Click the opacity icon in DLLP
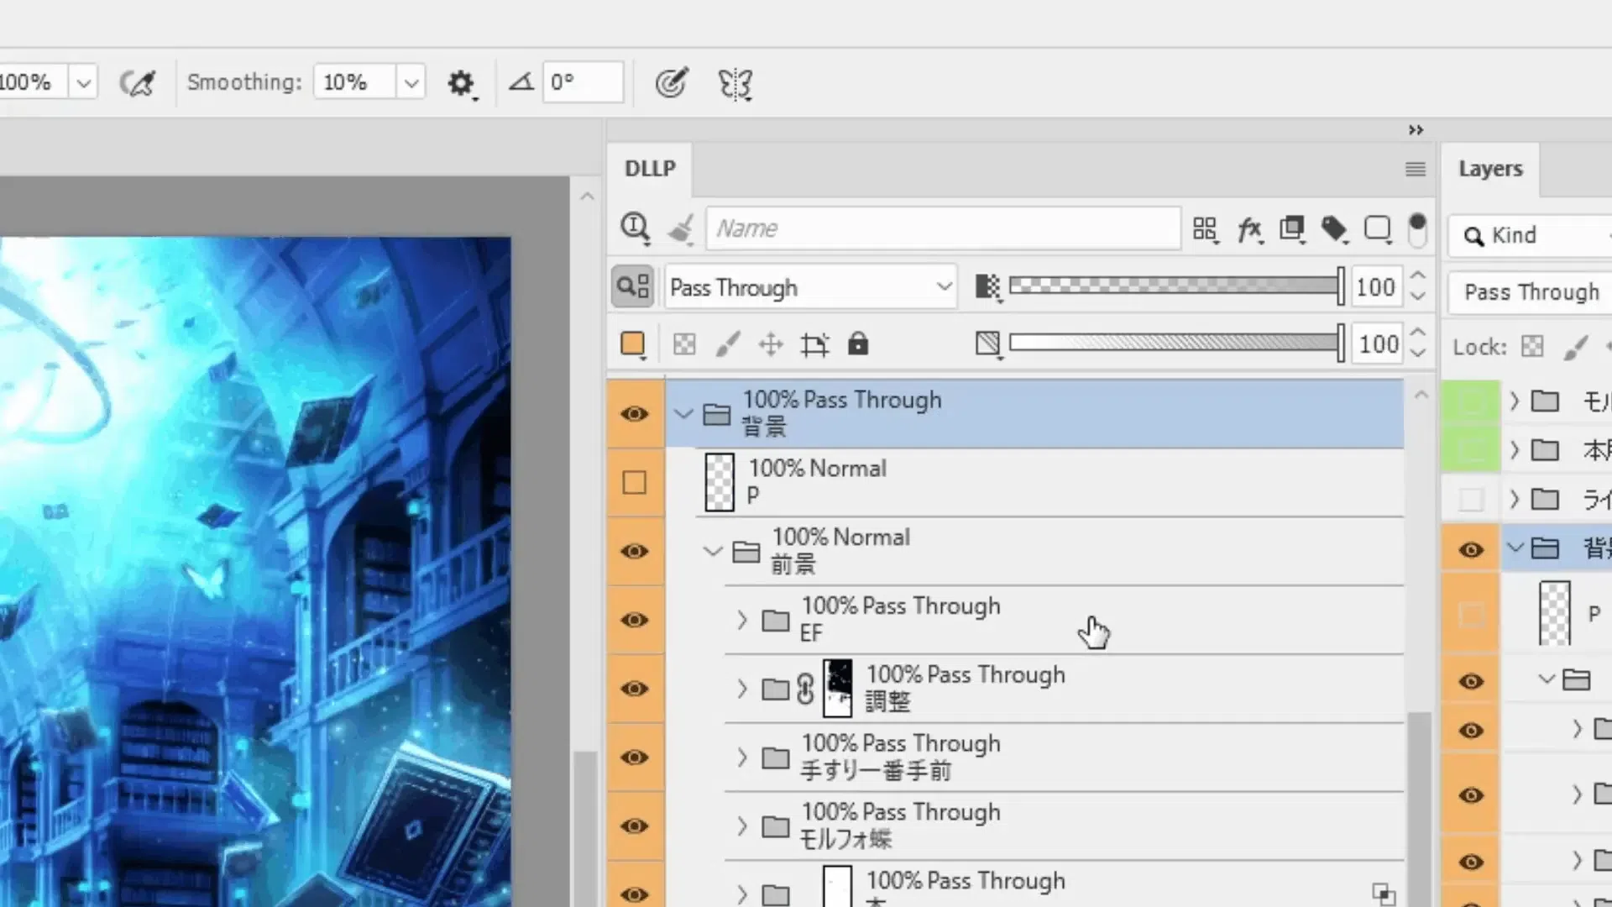 988,287
